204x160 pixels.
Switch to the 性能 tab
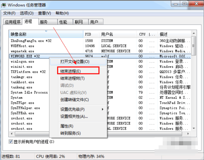(x=65, y=22)
